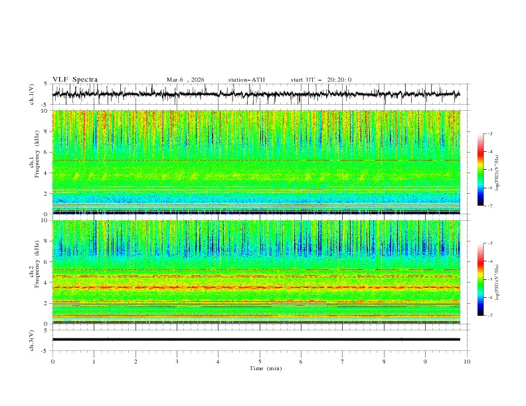This screenshot has width=526, height=406.
Task: Click inside the ch.2 spectrogram panel
Action: pyautogui.click(x=256, y=272)
